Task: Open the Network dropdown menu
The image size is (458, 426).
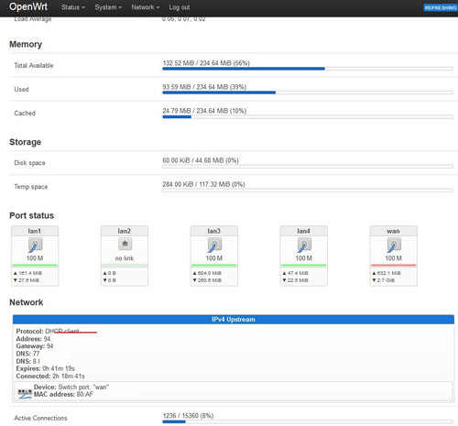Action: (x=146, y=7)
